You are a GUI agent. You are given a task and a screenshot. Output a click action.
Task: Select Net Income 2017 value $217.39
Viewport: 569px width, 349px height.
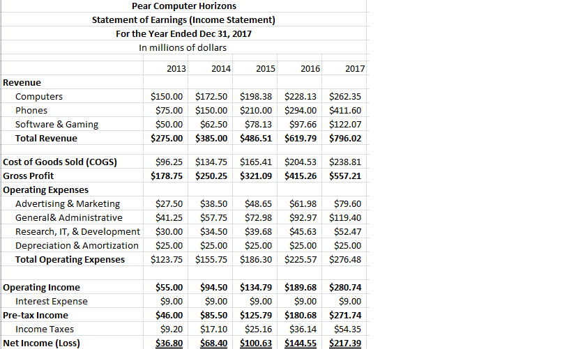pyautogui.click(x=345, y=343)
